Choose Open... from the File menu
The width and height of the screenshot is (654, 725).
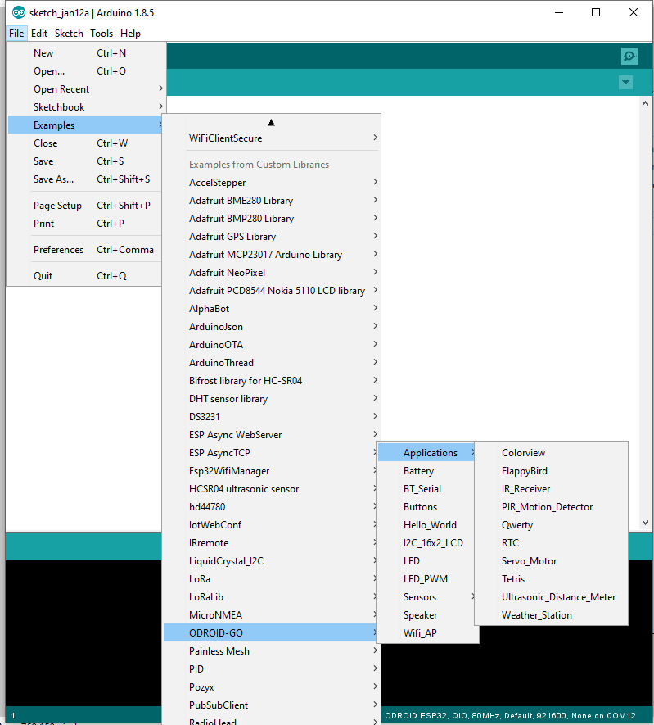point(87,71)
